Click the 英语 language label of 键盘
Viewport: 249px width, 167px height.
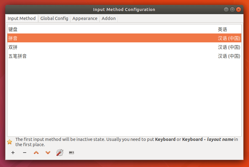[222, 29]
